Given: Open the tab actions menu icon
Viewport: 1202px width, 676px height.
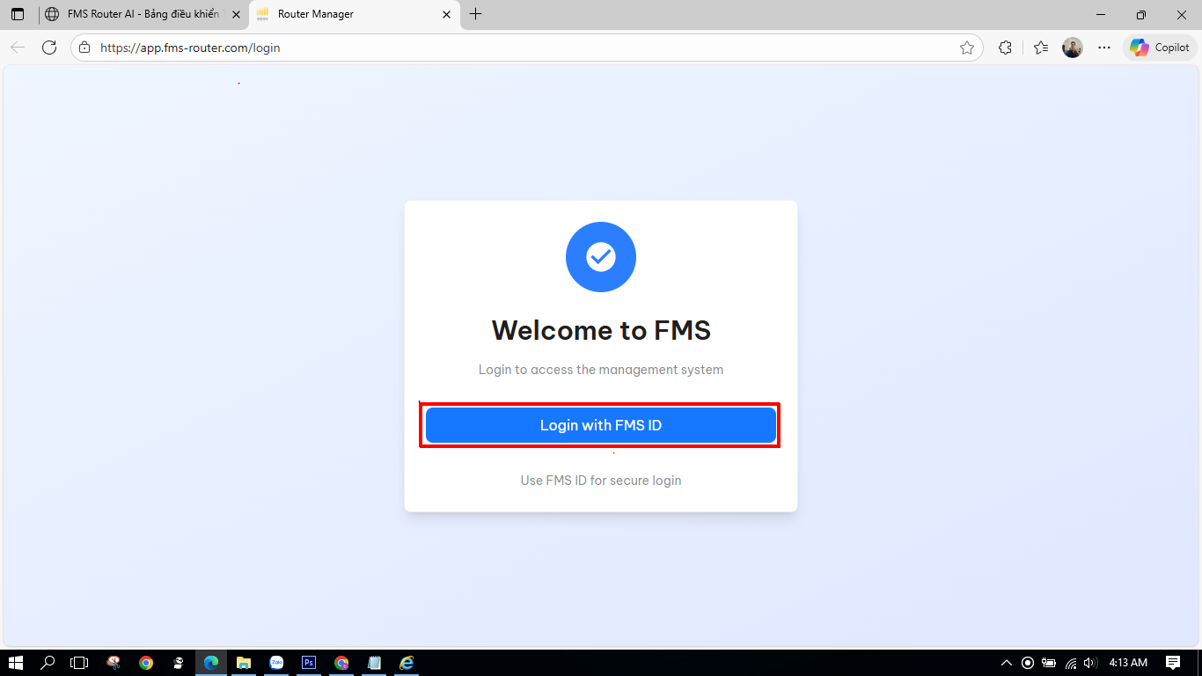Looking at the screenshot, I should click(x=18, y=14).
